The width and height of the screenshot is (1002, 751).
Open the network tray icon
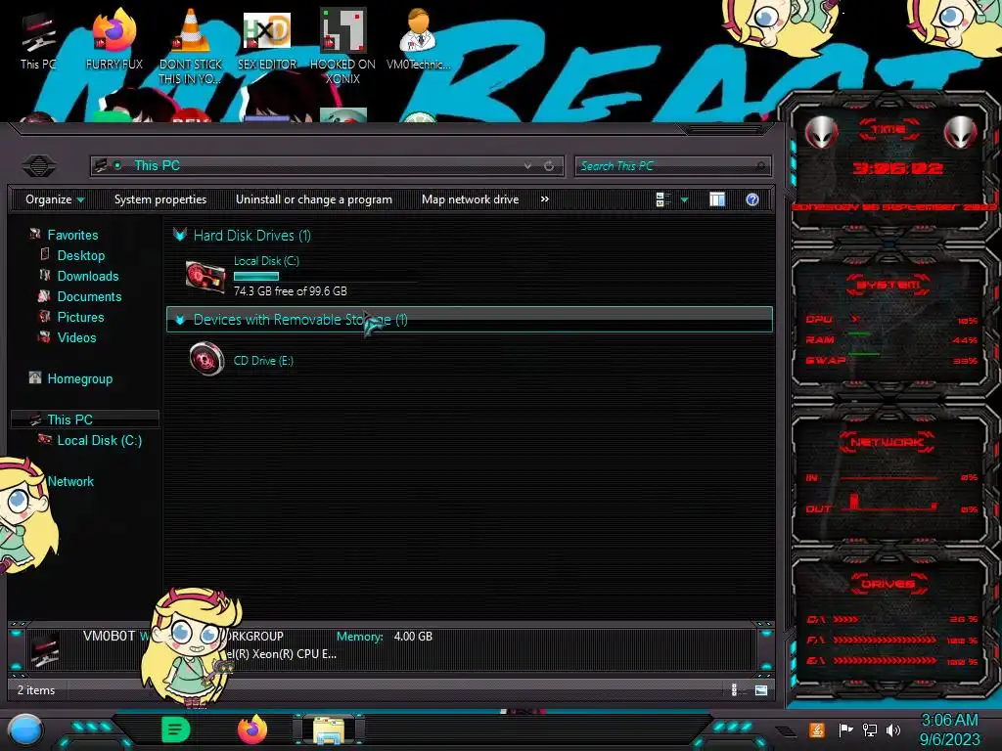[869, 729]
